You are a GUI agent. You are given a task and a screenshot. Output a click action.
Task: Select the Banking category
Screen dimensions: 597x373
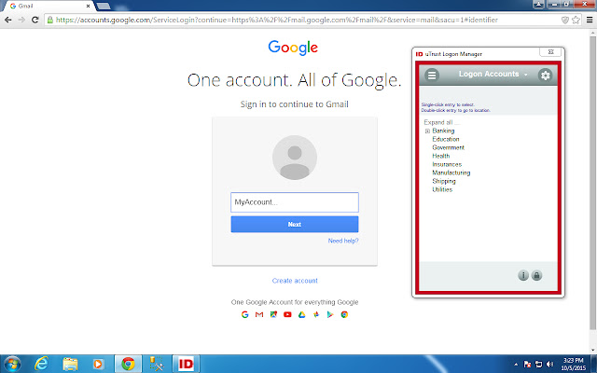point(443,131)
